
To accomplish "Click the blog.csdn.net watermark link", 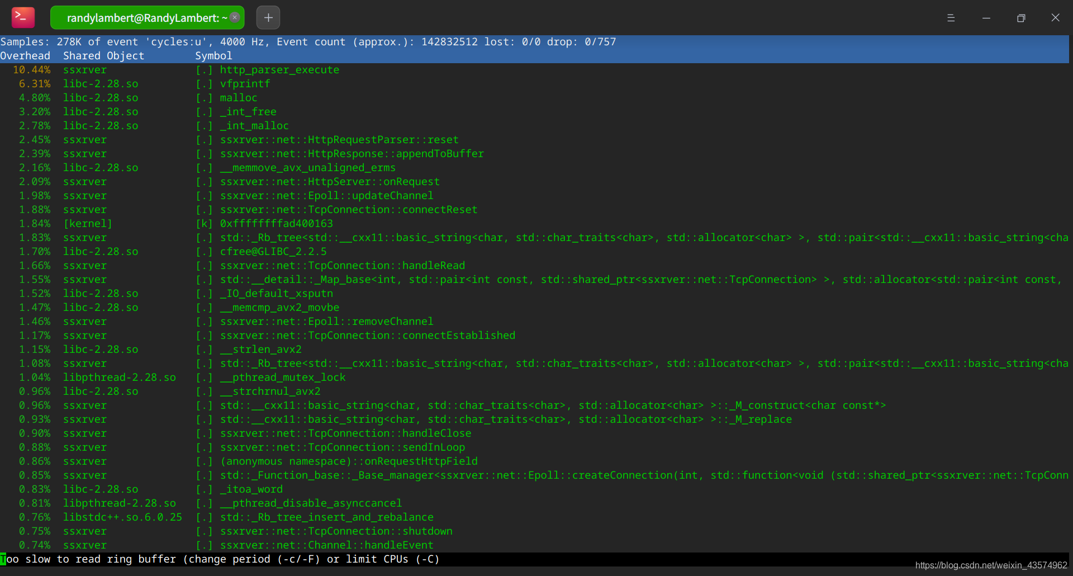I will [x=991, y=565].
